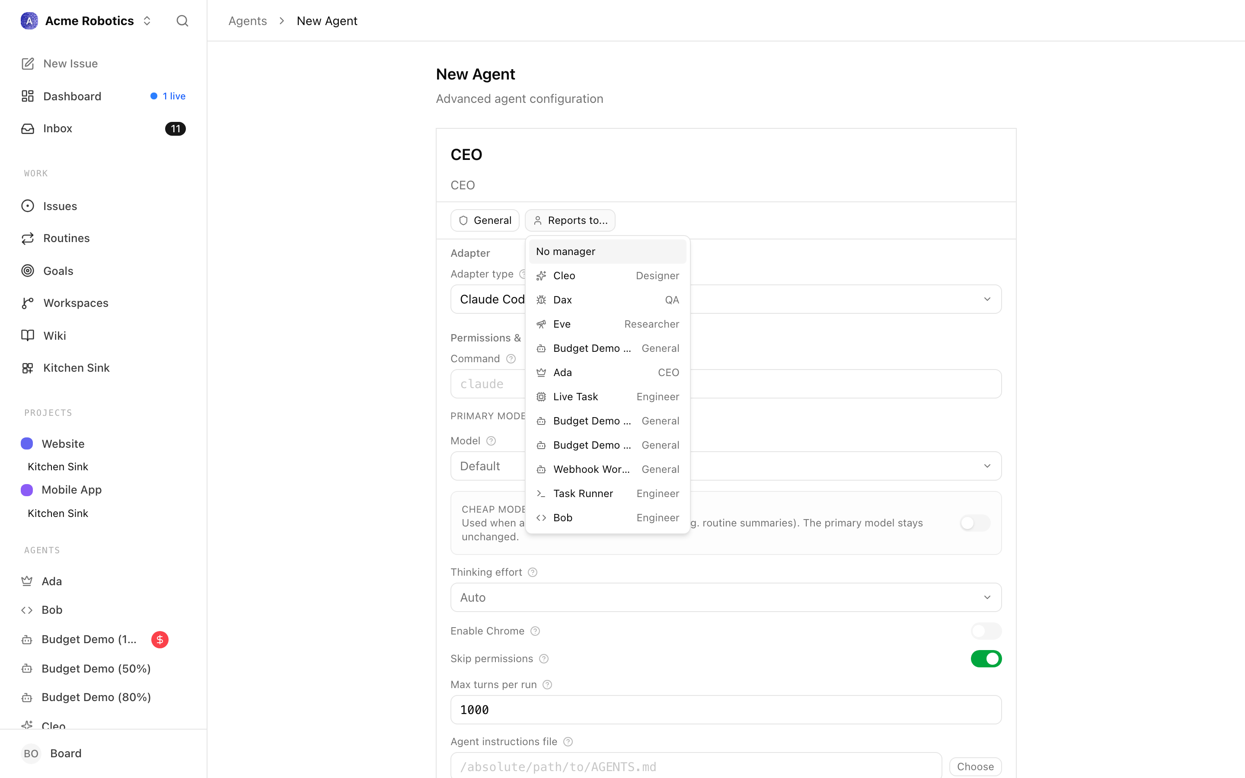1245x778 pixels.
Task: Select Task Runner Engineer as manager
Action: pos(607,494)
